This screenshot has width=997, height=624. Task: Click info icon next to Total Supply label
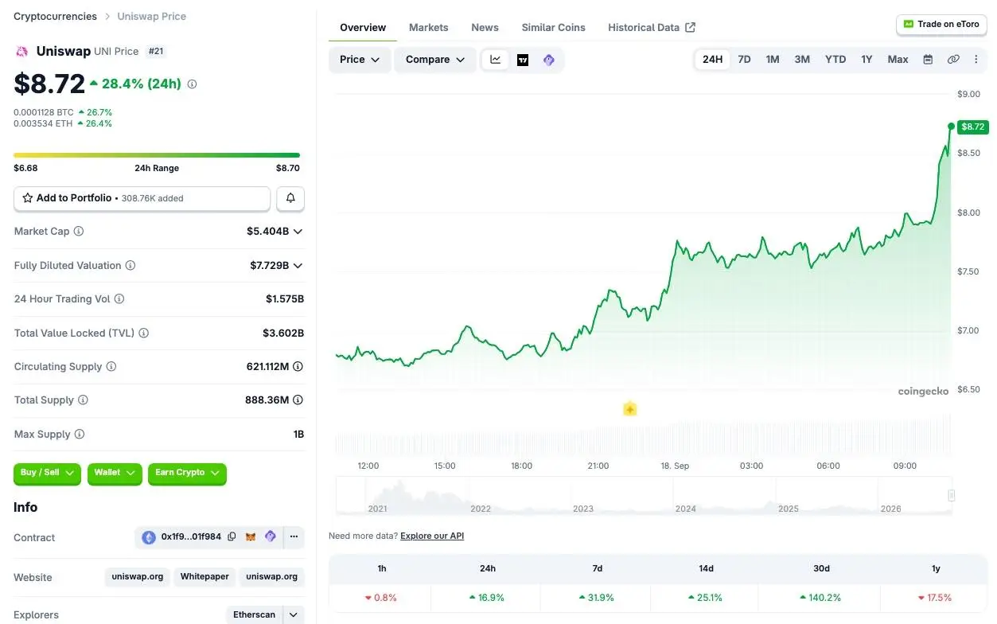[x=83, y=400]
